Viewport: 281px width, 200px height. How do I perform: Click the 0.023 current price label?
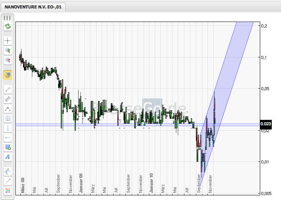pyautogui.click(x=266, y=124)
